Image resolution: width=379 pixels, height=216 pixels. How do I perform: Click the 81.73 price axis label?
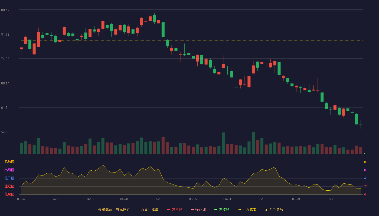pyautogui.click(x=5, y=34)
